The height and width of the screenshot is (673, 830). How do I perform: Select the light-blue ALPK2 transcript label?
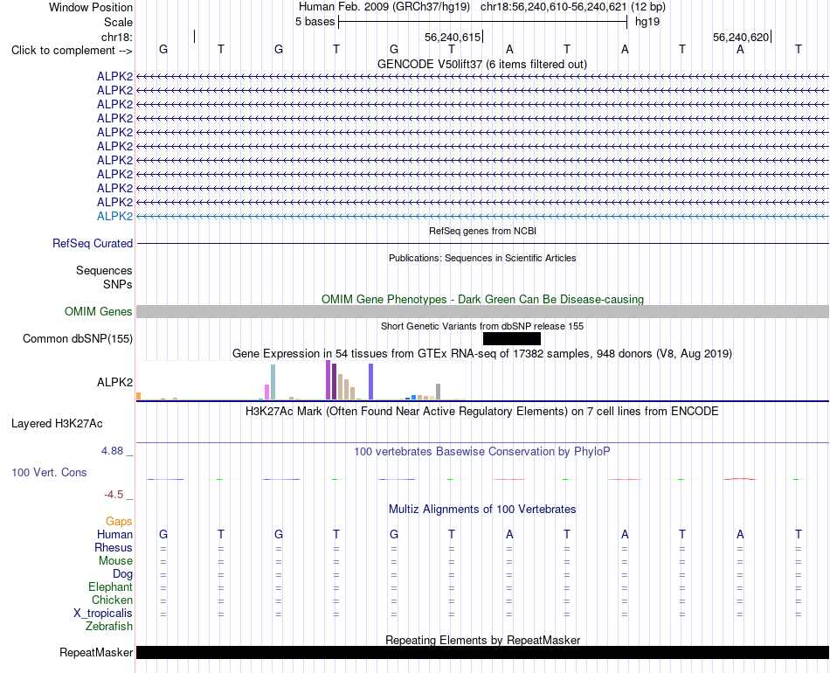(x=114, y=216)
